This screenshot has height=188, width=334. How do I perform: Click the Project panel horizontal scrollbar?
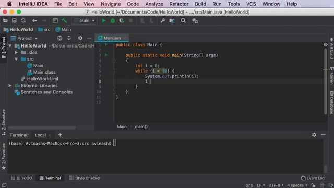(x=42, y=127)
